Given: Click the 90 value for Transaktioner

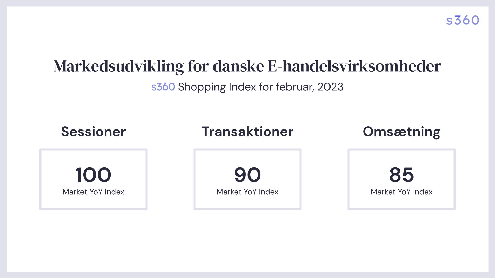Looking at the screenshot, I should click(x=247, y=175).
